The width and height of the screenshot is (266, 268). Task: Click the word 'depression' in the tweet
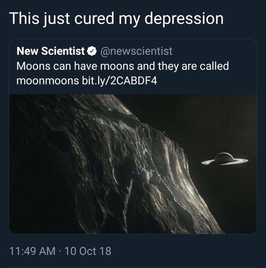184,19
